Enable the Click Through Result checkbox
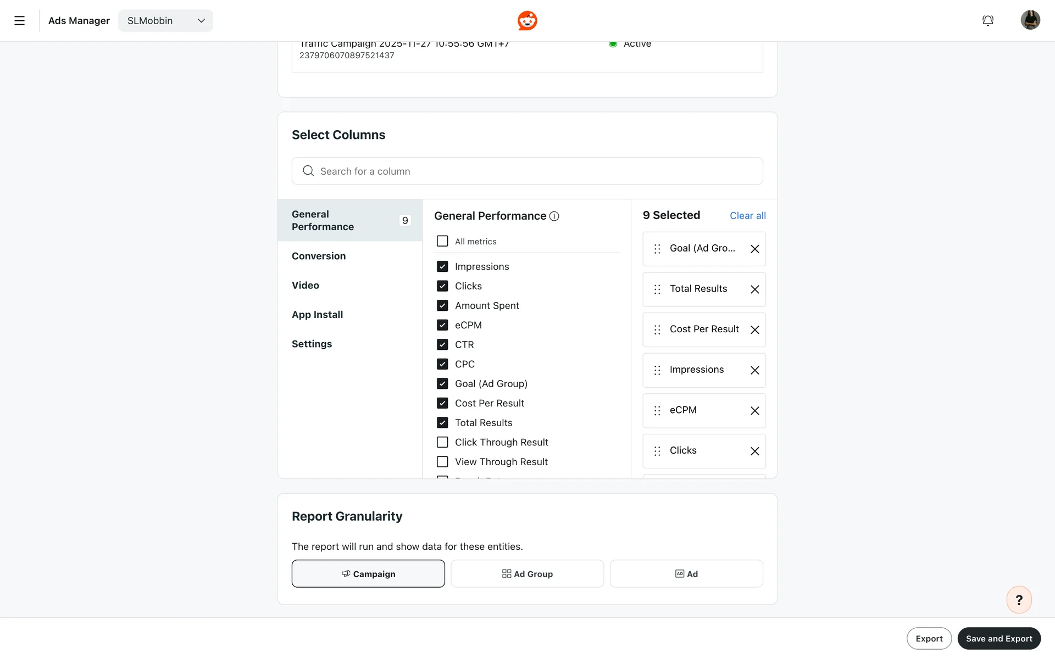 pos(442,443)
